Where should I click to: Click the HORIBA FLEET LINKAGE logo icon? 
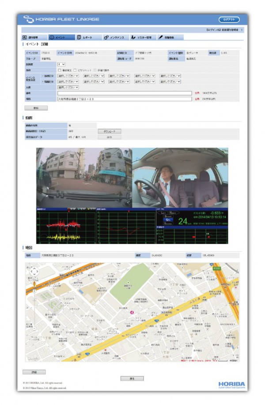pyautogui.click(x=28, y=19)
